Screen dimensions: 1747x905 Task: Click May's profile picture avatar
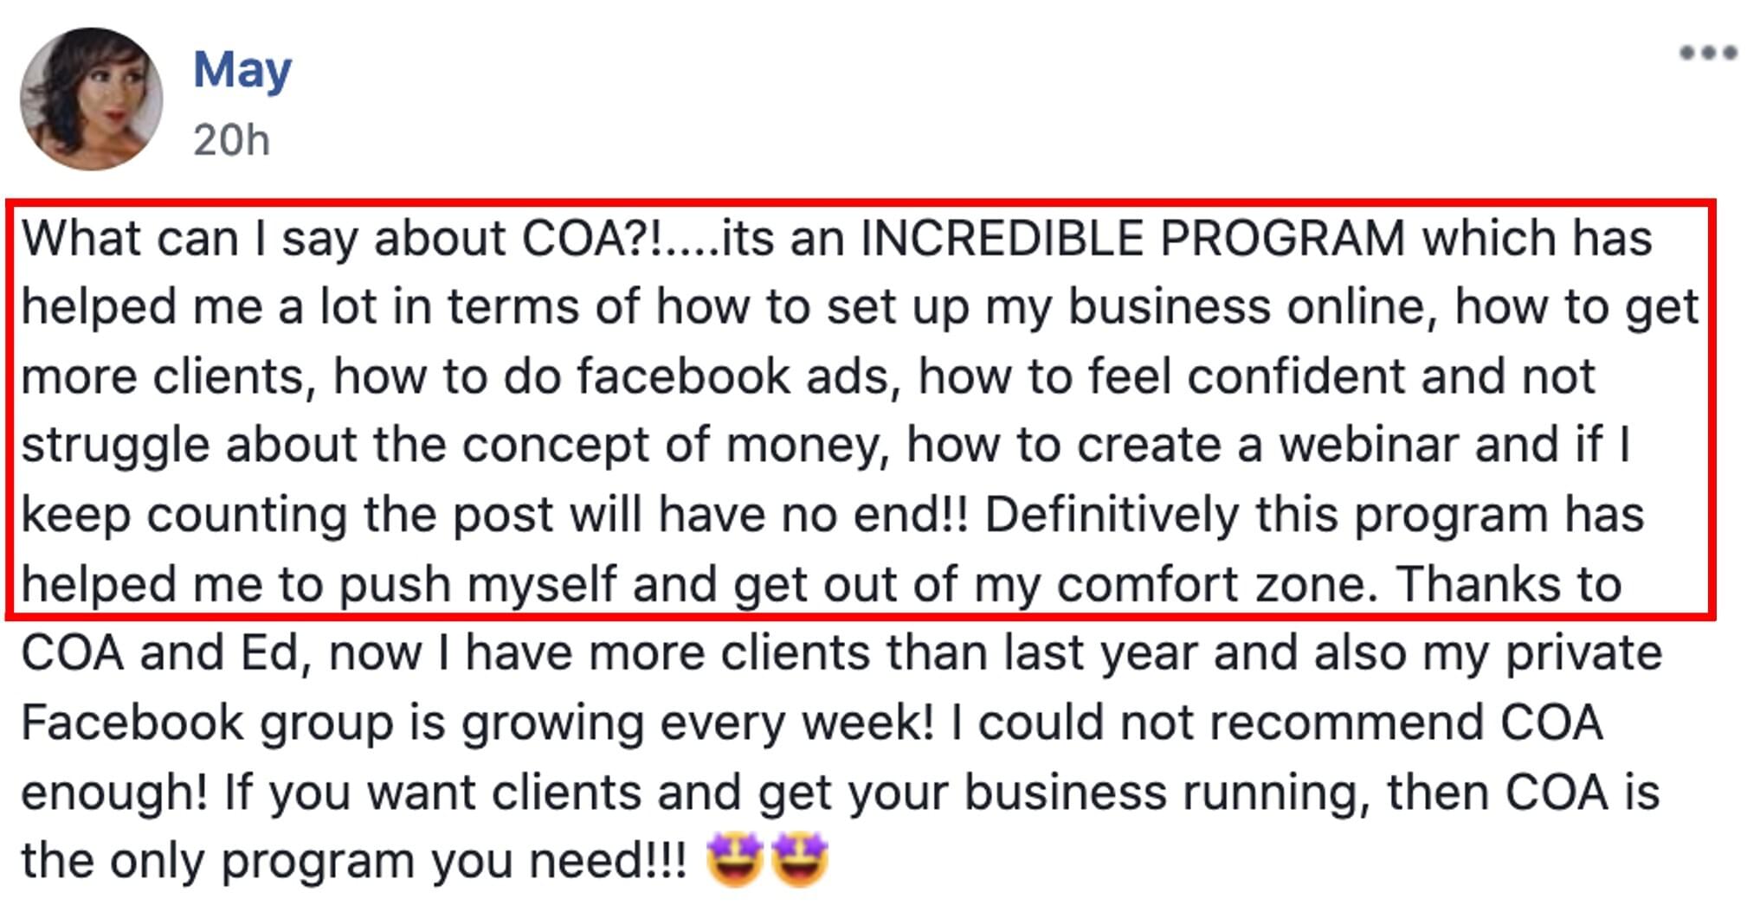[91, 99]
